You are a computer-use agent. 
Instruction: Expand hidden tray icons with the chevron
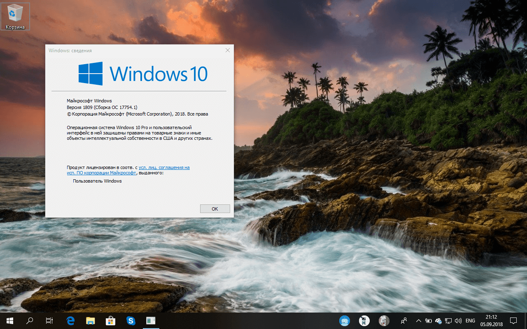click(418, 320)
